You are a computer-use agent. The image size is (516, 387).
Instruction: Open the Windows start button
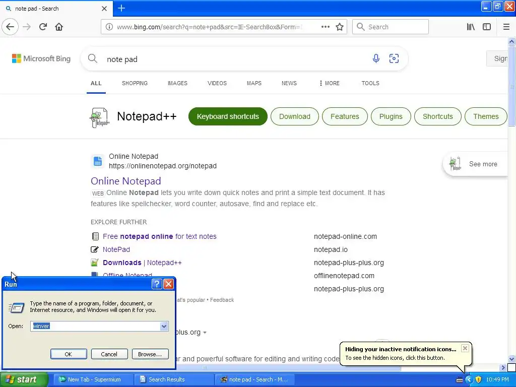tap(24, 379)
